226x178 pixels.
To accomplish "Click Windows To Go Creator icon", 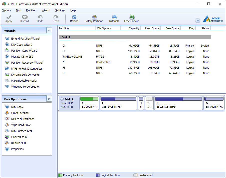I will coord(7,86).
